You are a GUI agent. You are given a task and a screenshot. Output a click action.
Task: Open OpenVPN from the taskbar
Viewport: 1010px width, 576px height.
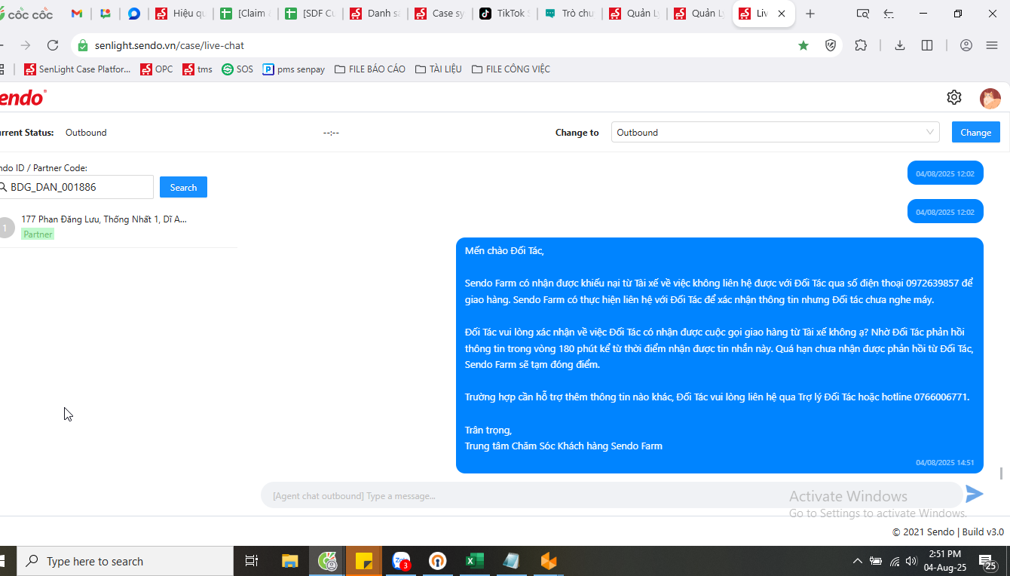[437, 561]
